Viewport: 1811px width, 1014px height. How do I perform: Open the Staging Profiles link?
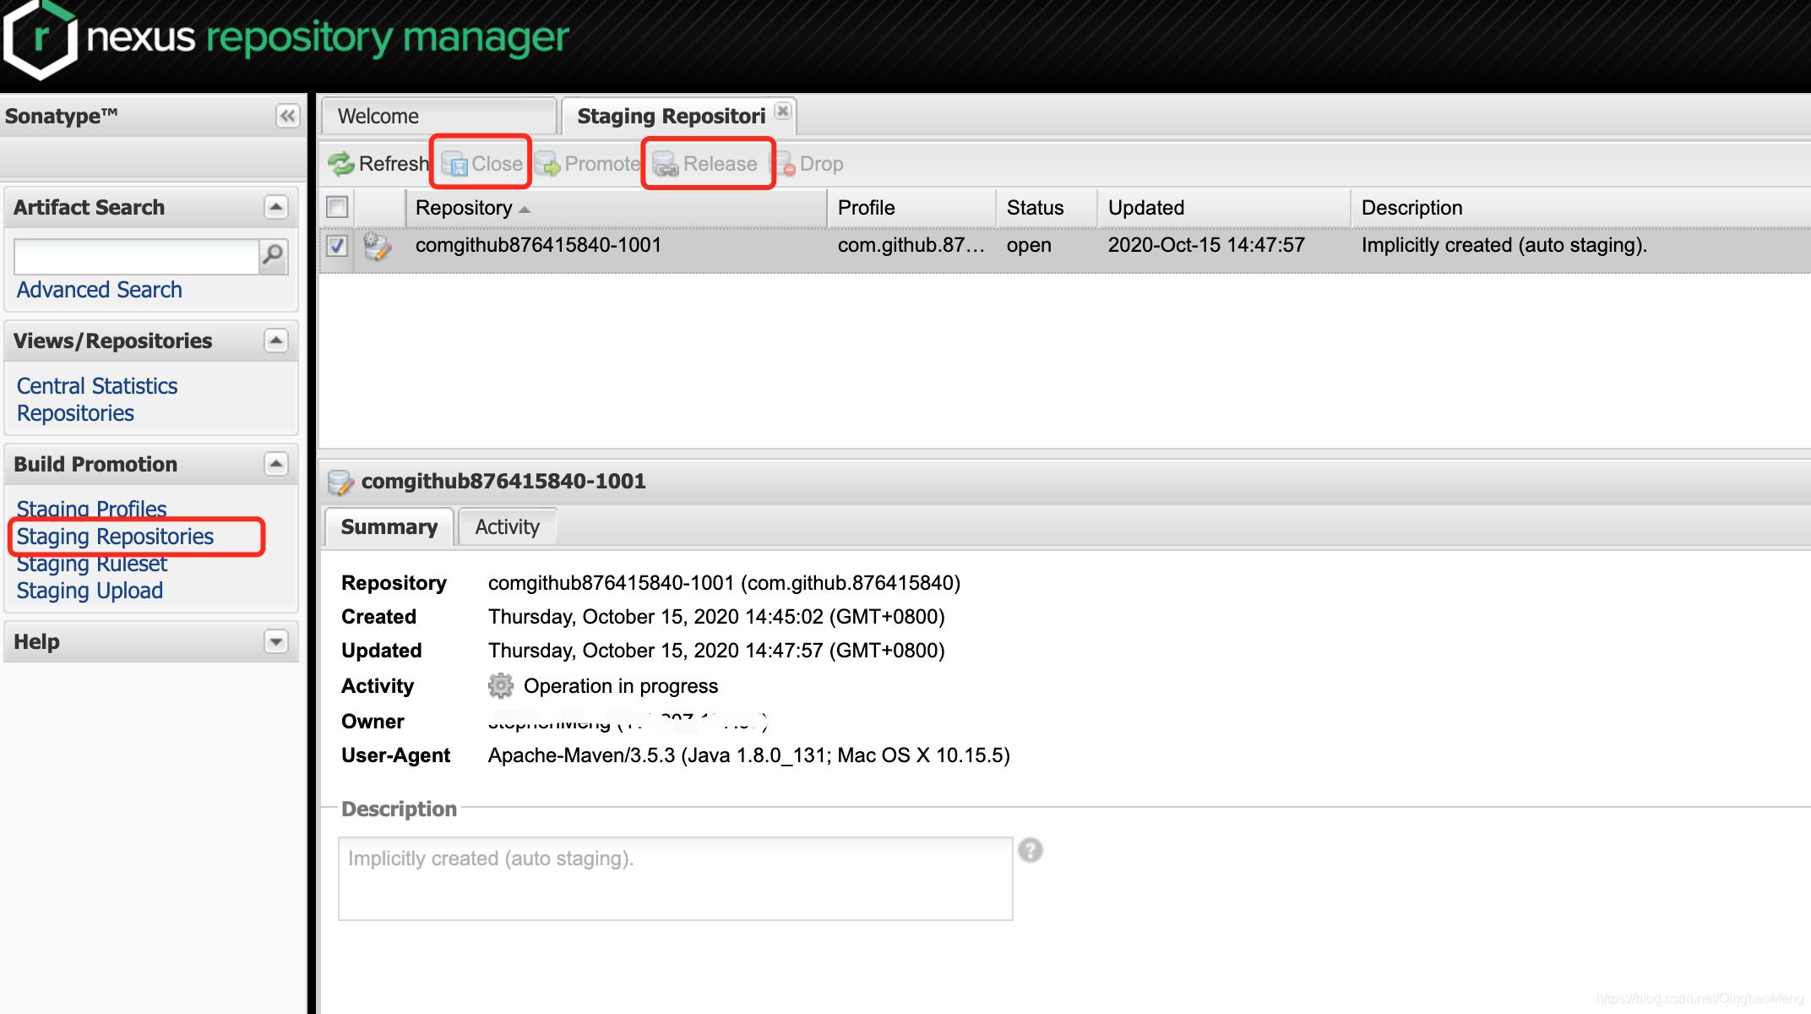tap(91, 509)
